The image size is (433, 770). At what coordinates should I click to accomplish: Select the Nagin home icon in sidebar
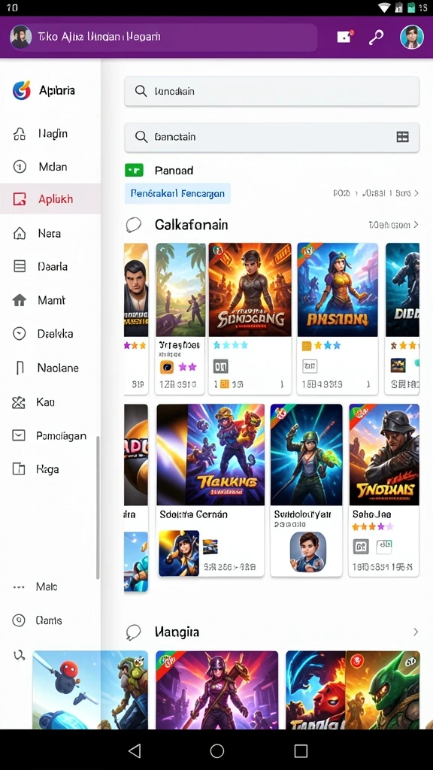(x=19, y=134)
